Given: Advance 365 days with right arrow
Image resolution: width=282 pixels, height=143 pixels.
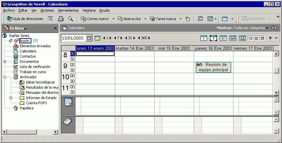Looking at the screenshot, I should tap(149, 38).
